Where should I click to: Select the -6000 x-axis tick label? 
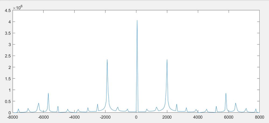coord(44,117)
